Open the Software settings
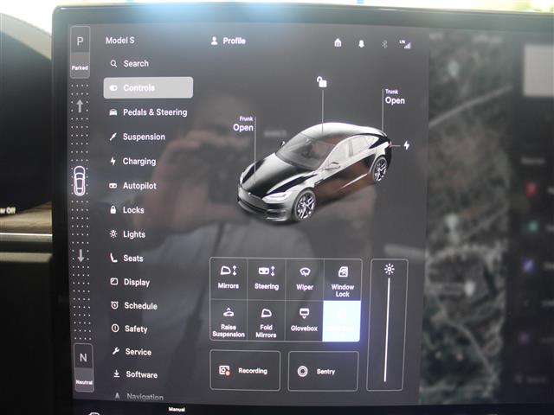 point(135,374)
